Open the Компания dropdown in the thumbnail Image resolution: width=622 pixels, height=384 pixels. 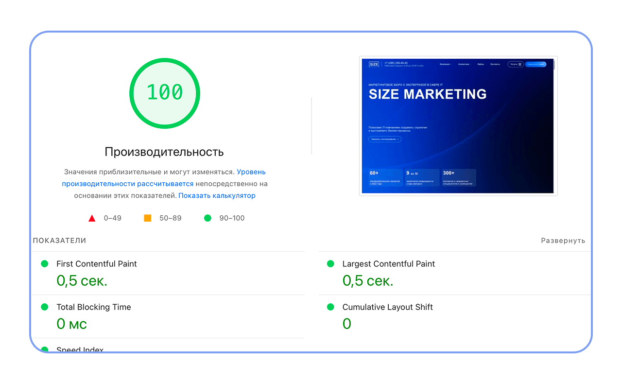[x=446, y=64]
